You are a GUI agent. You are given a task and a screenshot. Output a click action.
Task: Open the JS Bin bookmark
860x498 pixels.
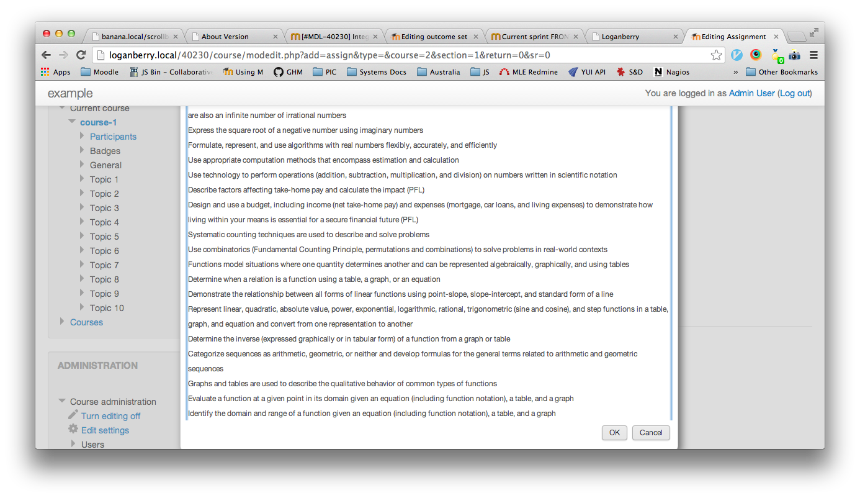click(171, 72)
